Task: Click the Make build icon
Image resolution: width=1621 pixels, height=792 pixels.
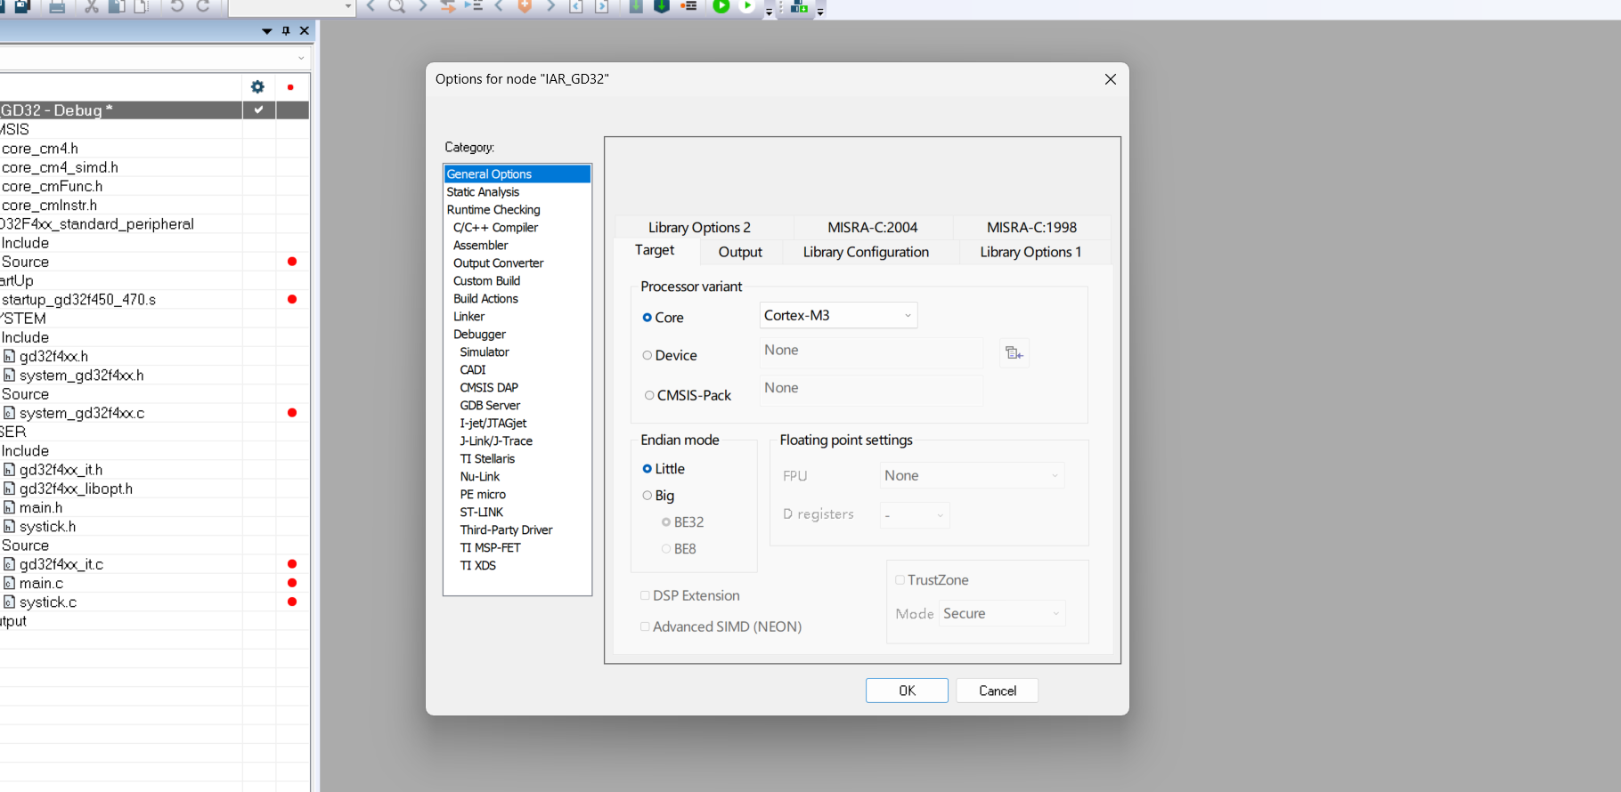Action: 662,5
